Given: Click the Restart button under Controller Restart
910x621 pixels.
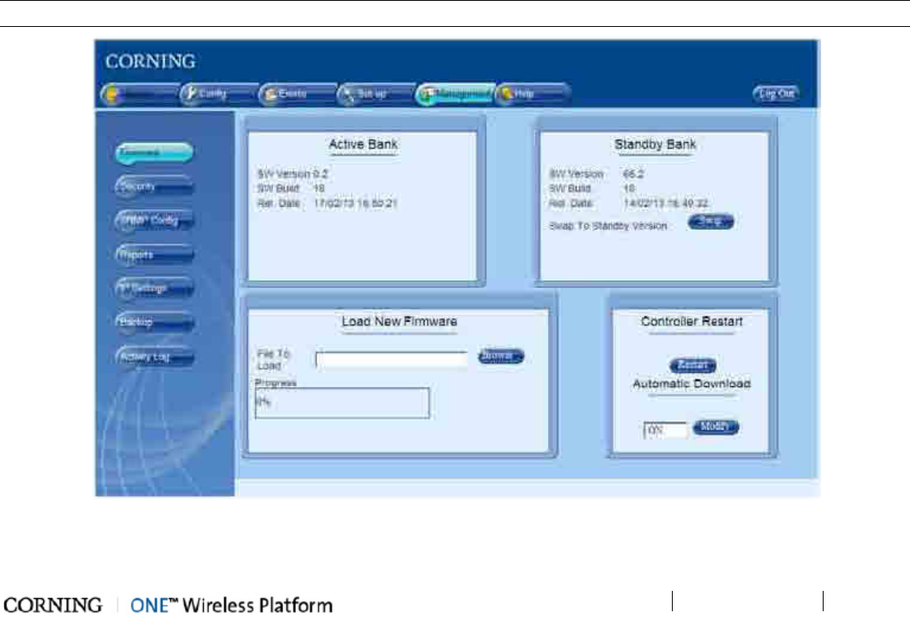Looking at the screenshot, I should click(x=693, y=365).
